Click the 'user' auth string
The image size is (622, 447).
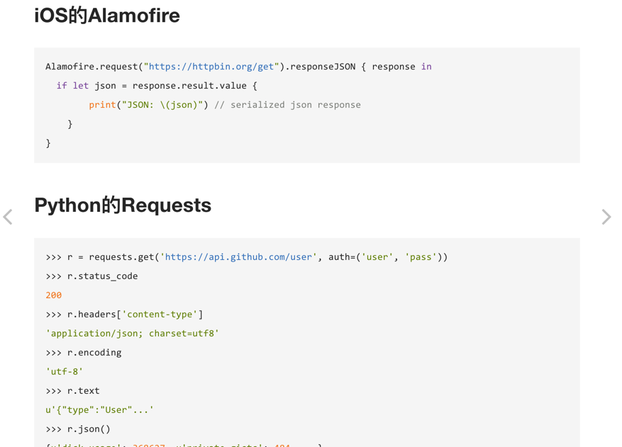377,257
